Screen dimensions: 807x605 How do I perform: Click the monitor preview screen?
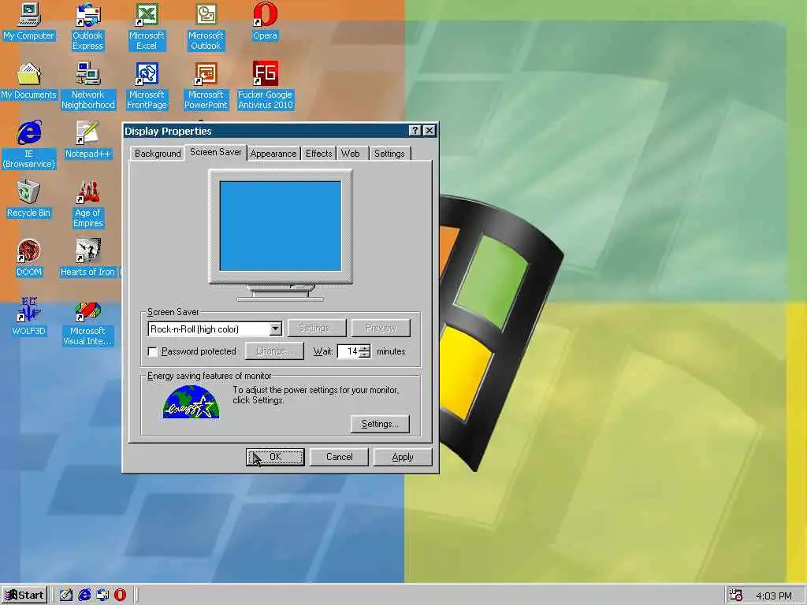point(281,226)
